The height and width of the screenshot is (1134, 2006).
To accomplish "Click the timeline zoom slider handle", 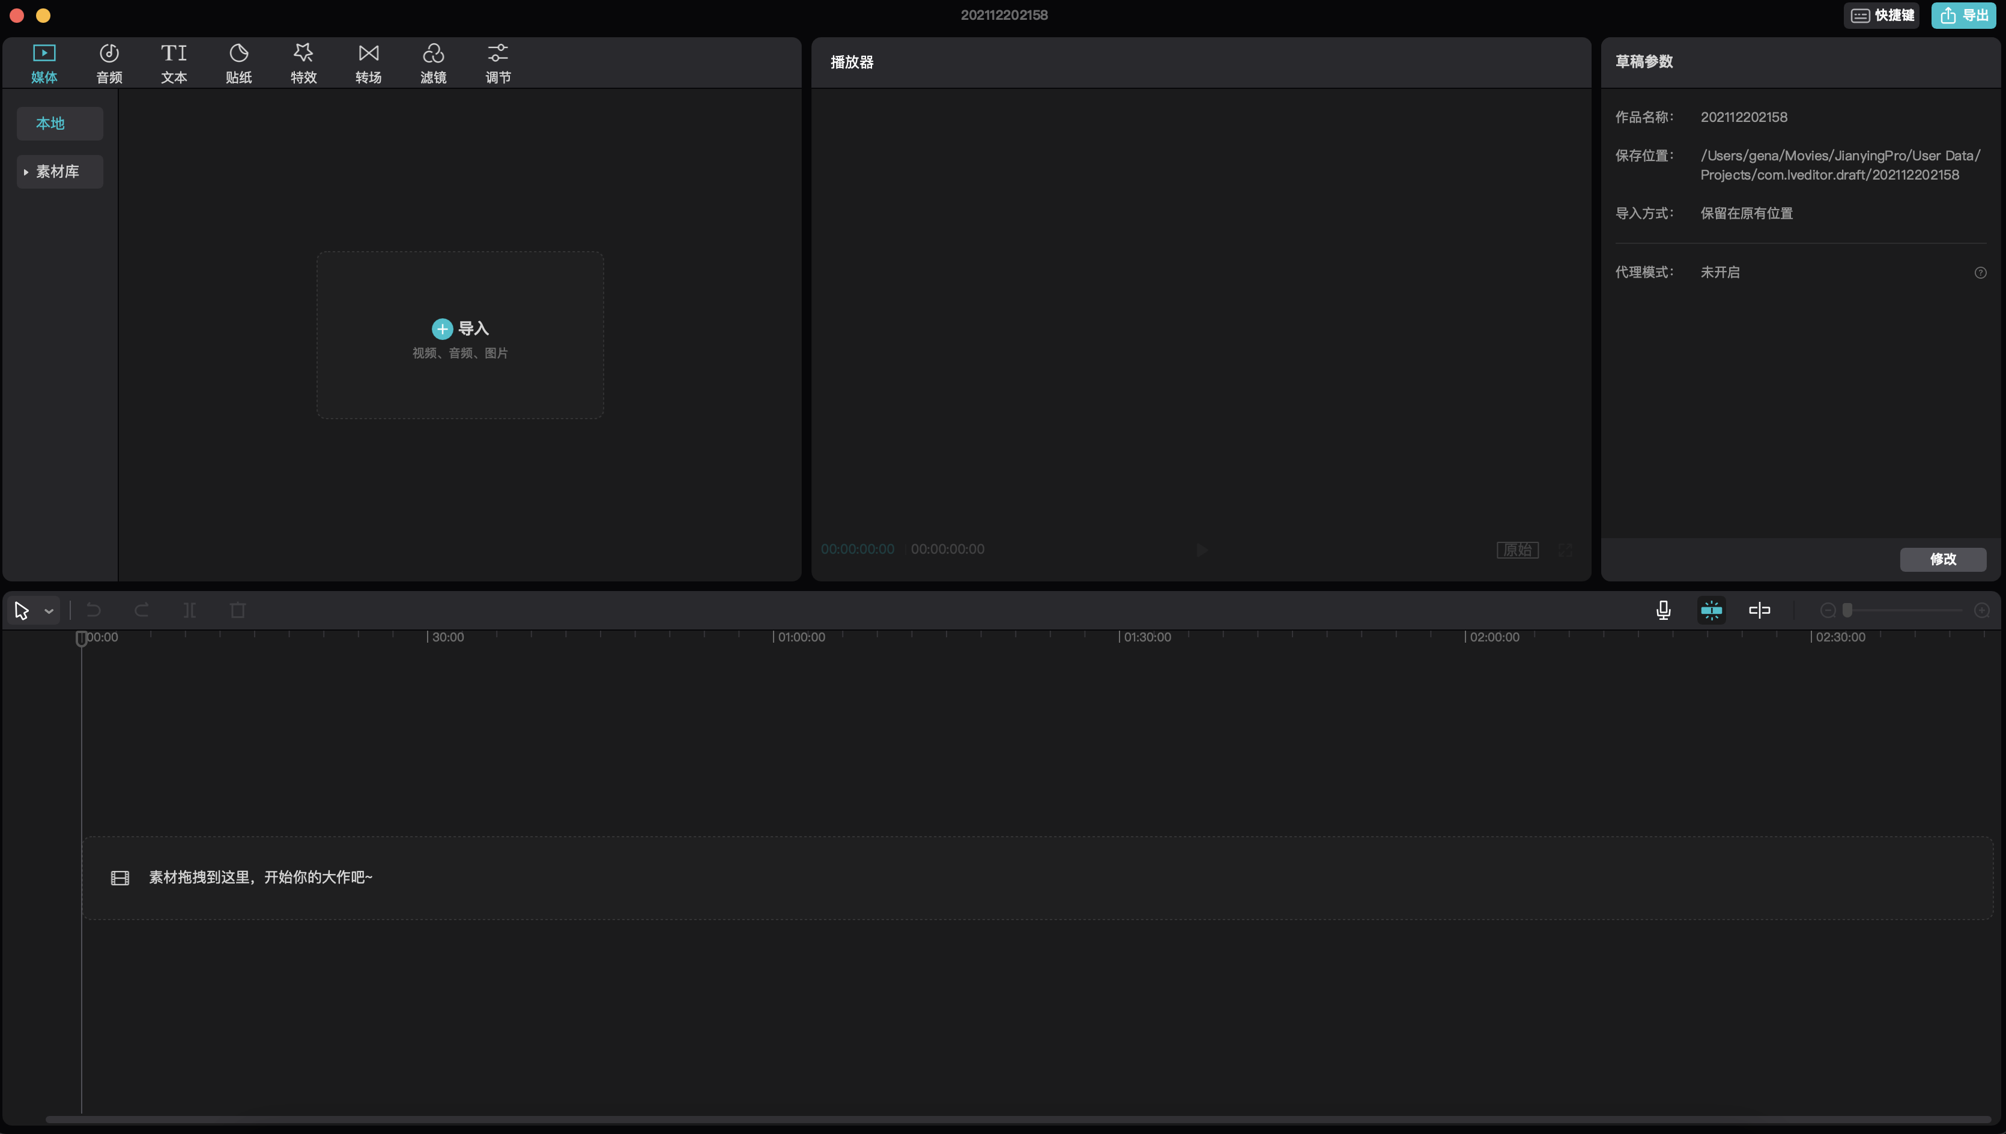I will pos(1847,610).
